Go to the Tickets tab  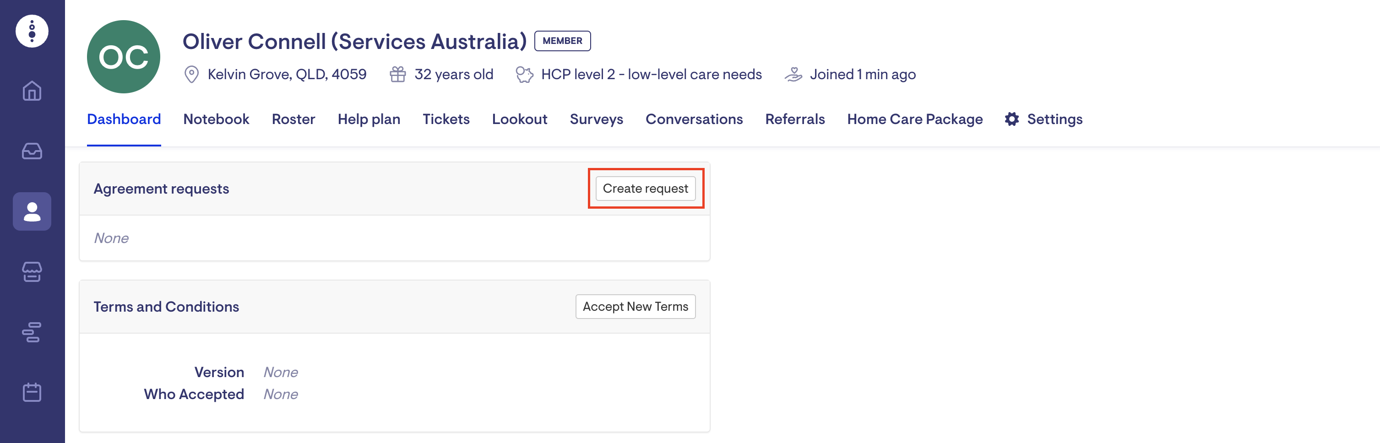(x=446, y=119)
